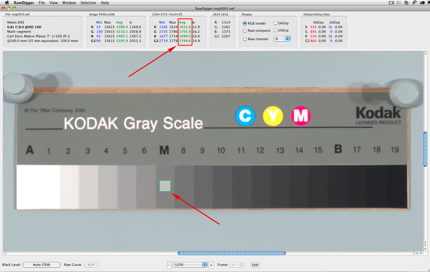Open the Help menu
This screenshot has width=430, height=272.
pos(105,3)
